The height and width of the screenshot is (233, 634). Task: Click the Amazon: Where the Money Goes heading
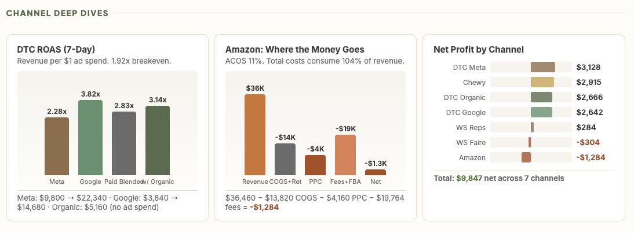(294, 50)
